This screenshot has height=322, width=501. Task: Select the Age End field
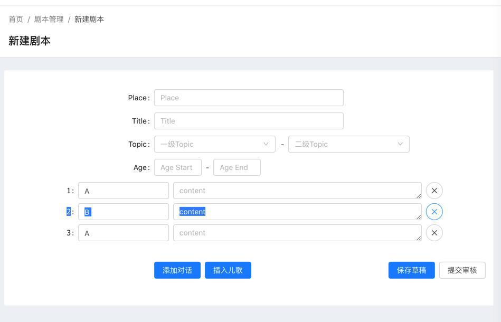tap(237, 167)
